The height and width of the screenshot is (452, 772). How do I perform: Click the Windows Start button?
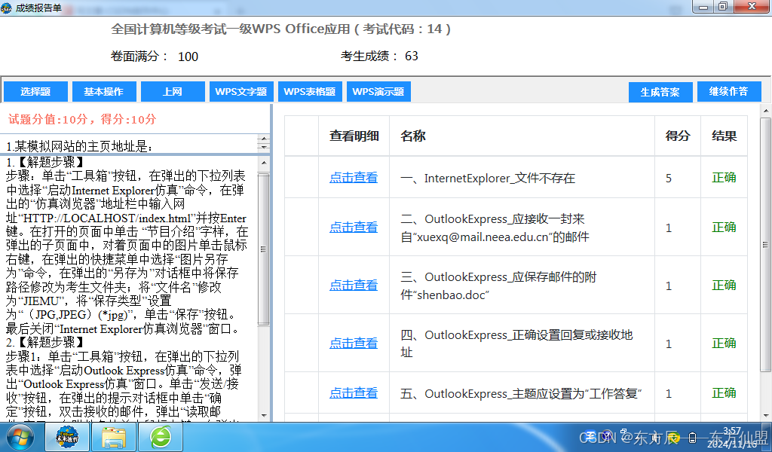point(20,437)
